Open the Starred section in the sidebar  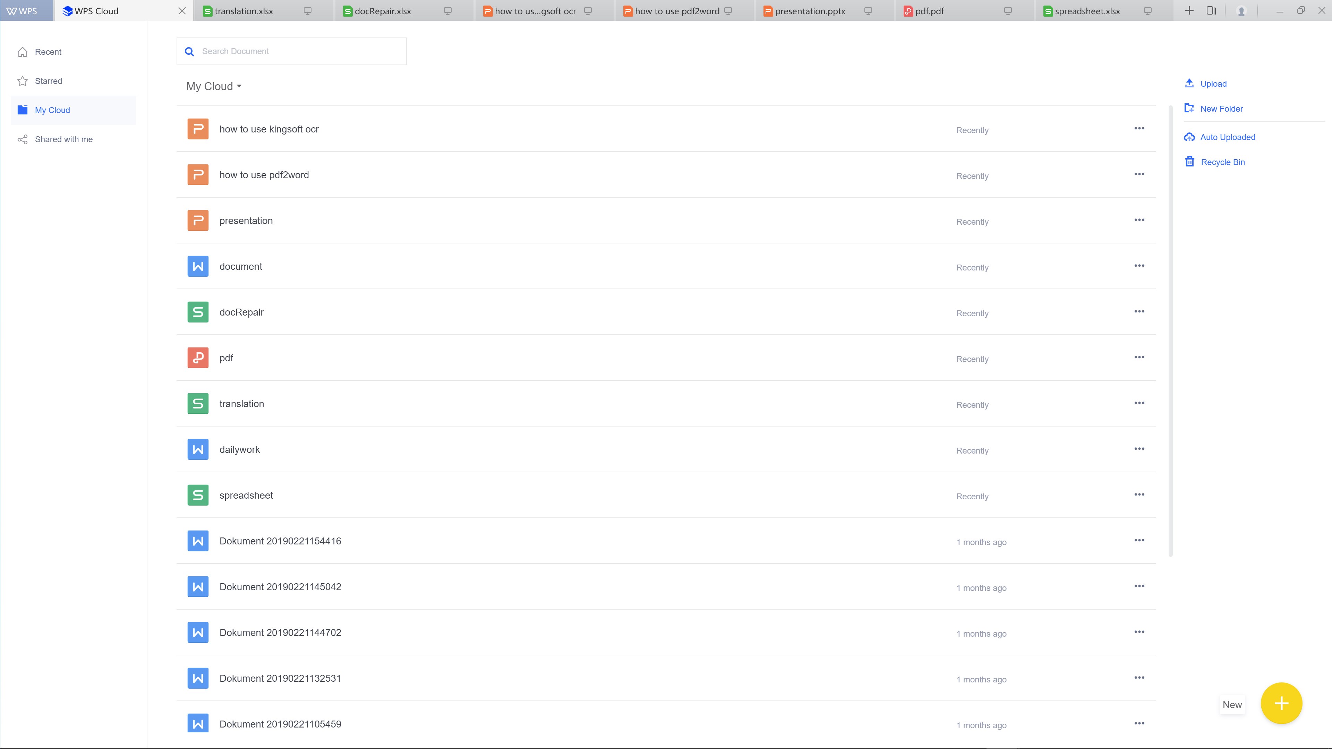point(48,81)
